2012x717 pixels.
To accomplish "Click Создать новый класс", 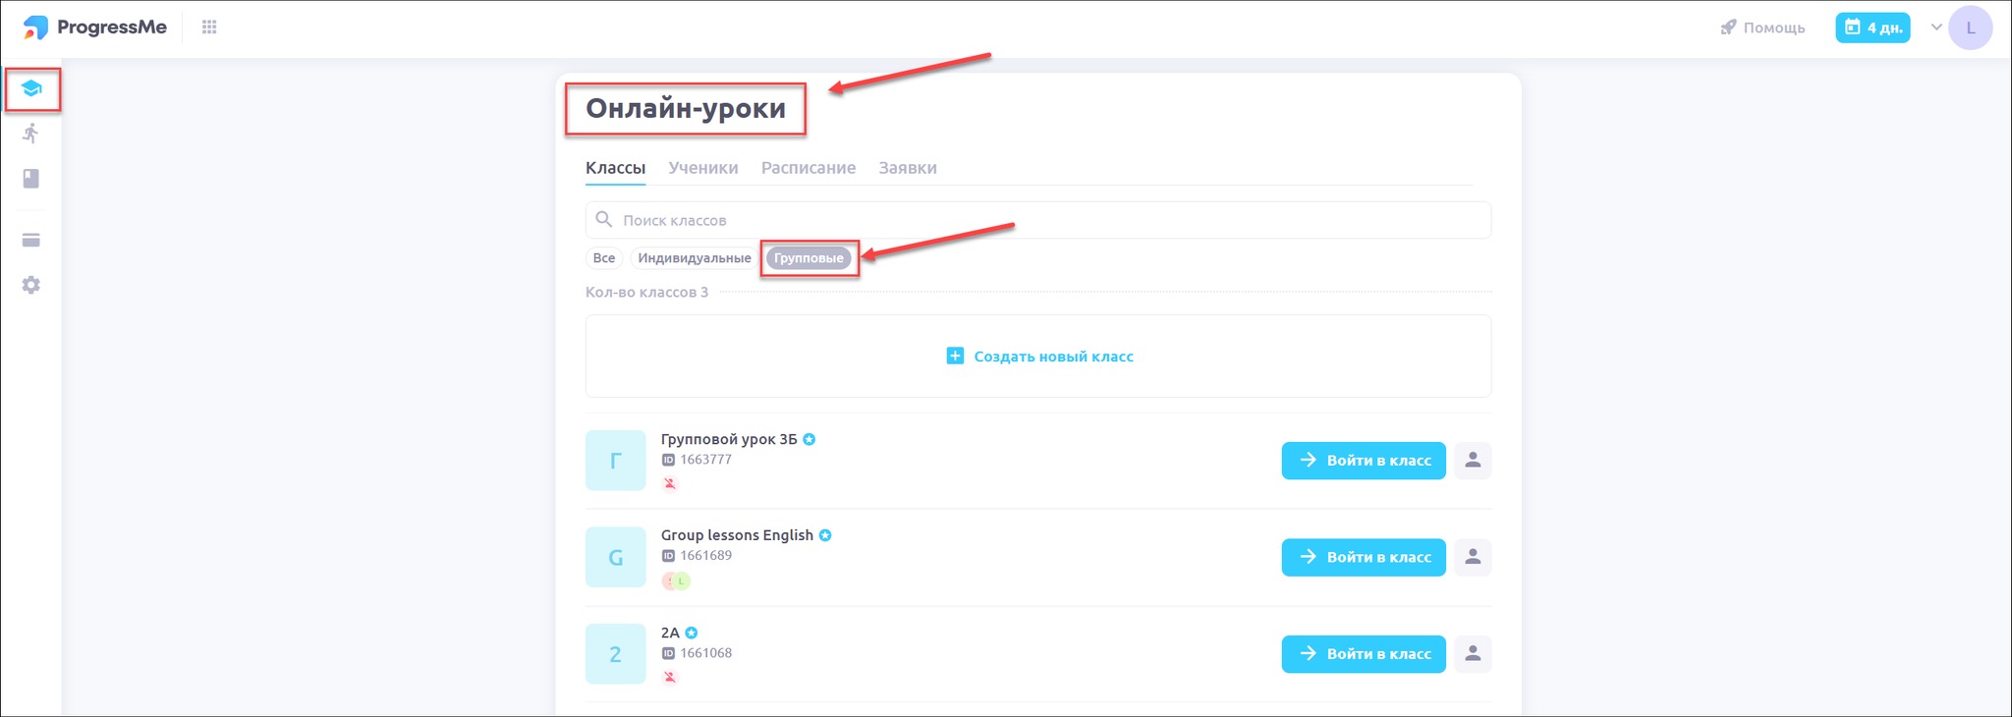I will click(x=1039, y=357).
